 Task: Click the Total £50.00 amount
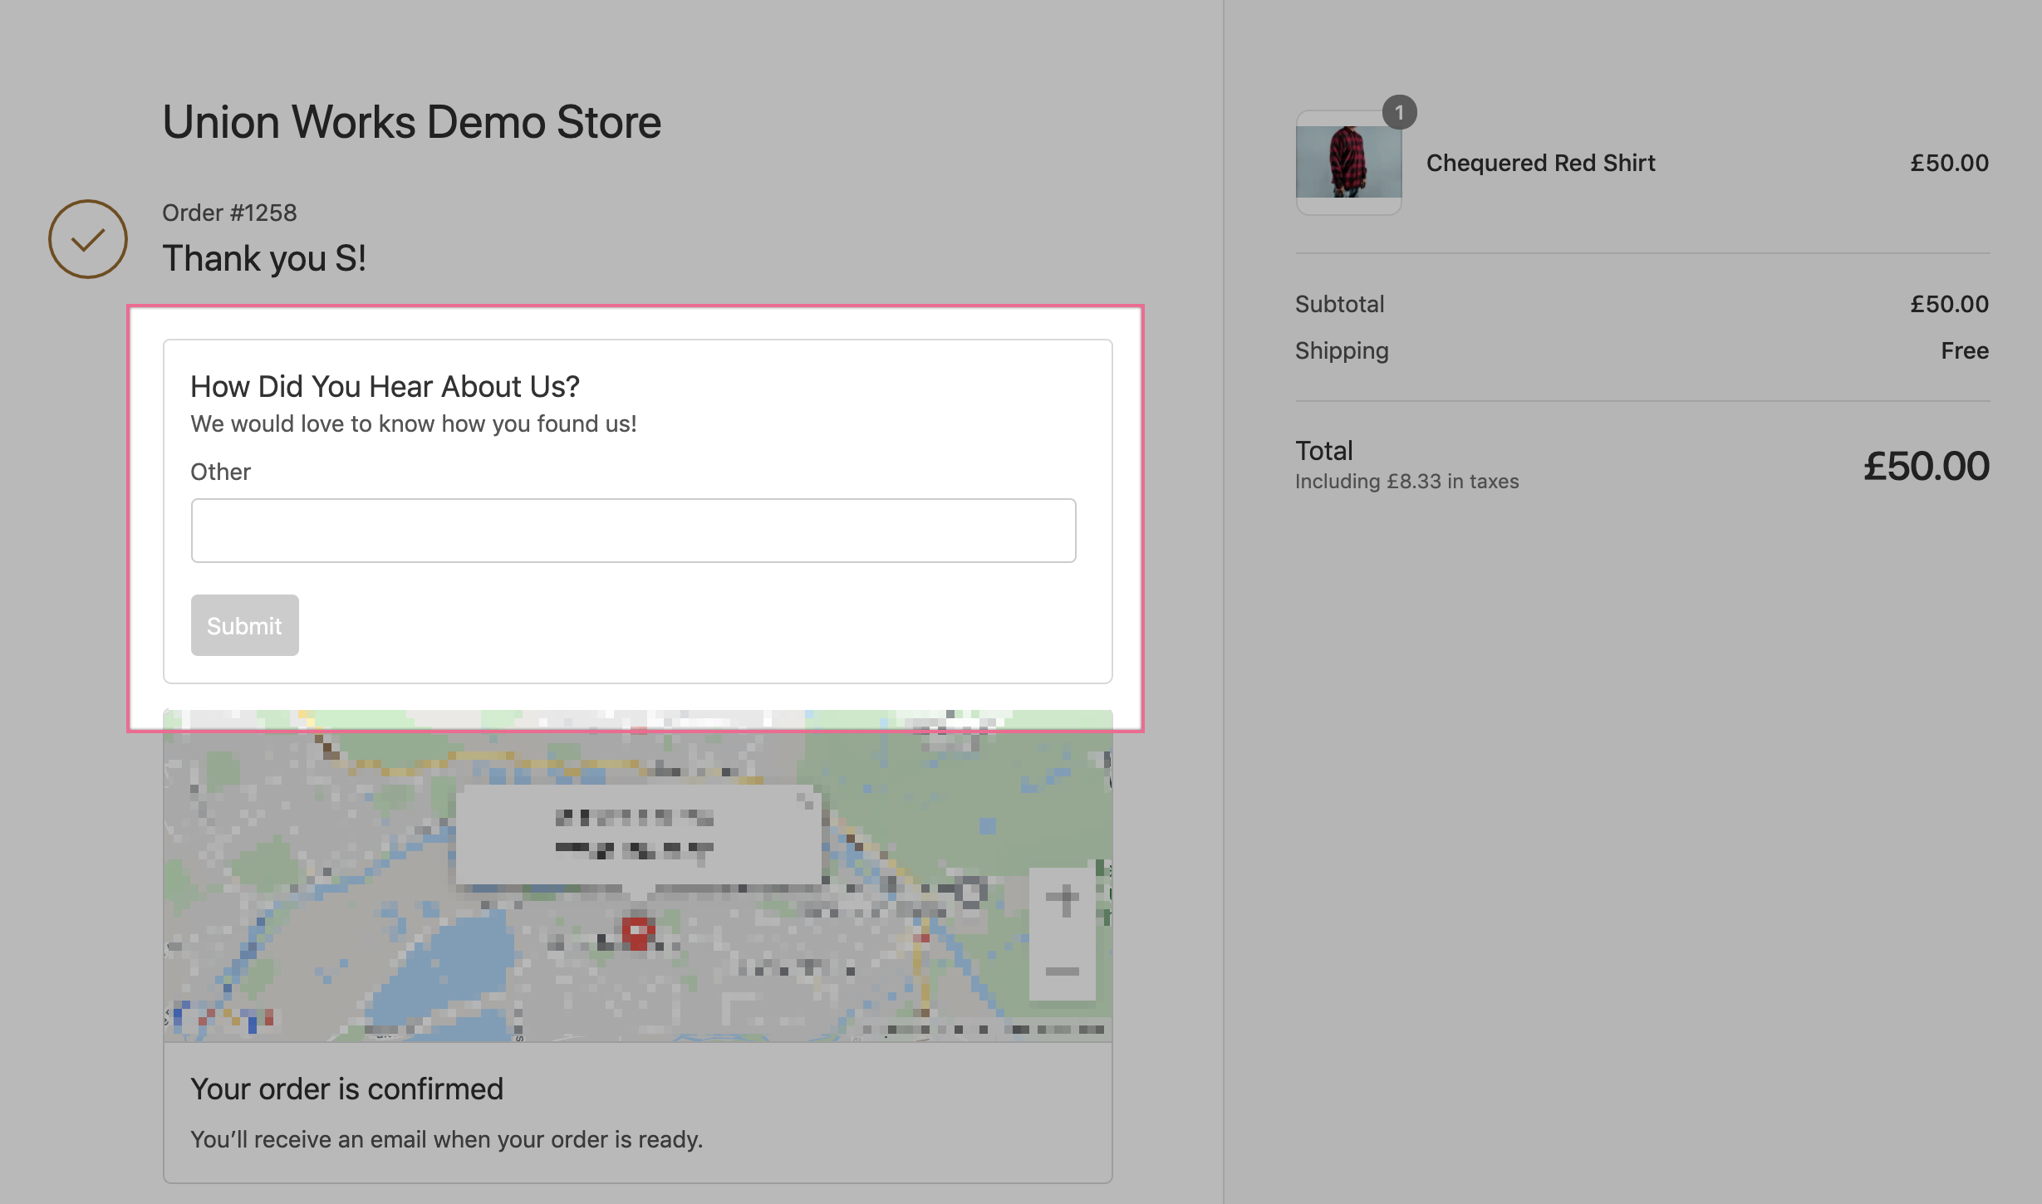coord(1926,466)
